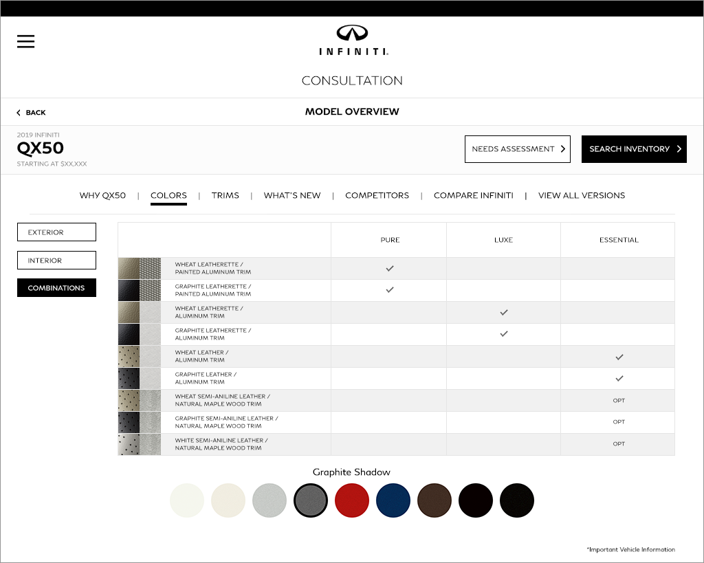Viewport: 704px width, 563px height.
Task: Click the Infiniti logo
Action: [x=353, y=40]
